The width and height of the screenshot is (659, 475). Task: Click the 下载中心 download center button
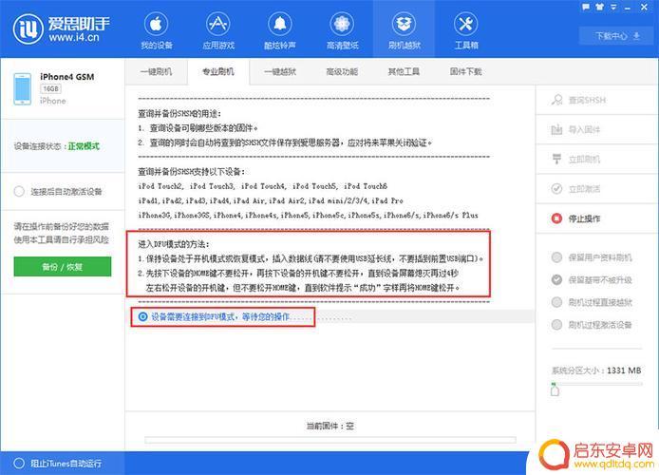click(x=617, y=36)
